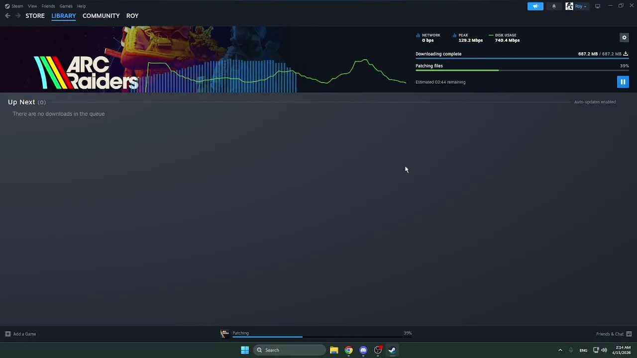
Task: Expand the Roy account dropdown
Action: pyautogui.click(x=582, y=6)
